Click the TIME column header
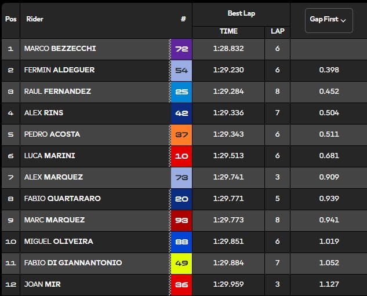This screenshot has height=296, width=367. coord(228,31)
